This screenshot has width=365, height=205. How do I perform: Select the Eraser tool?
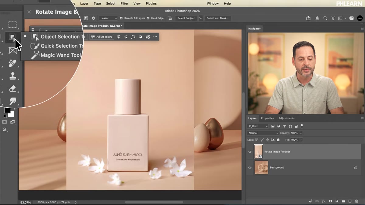click(12, 89)
